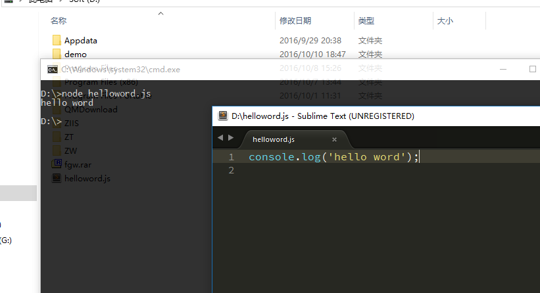The height and width of the screenshot is (293, 540).
Task: Click the Sublime Text icon in title bar
Action: pos(223,116)
